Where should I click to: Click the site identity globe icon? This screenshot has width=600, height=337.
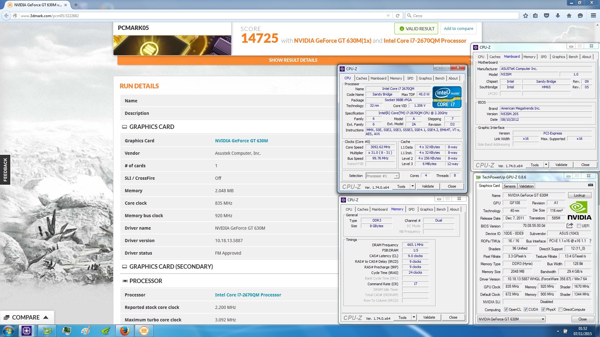coord(15,16)
